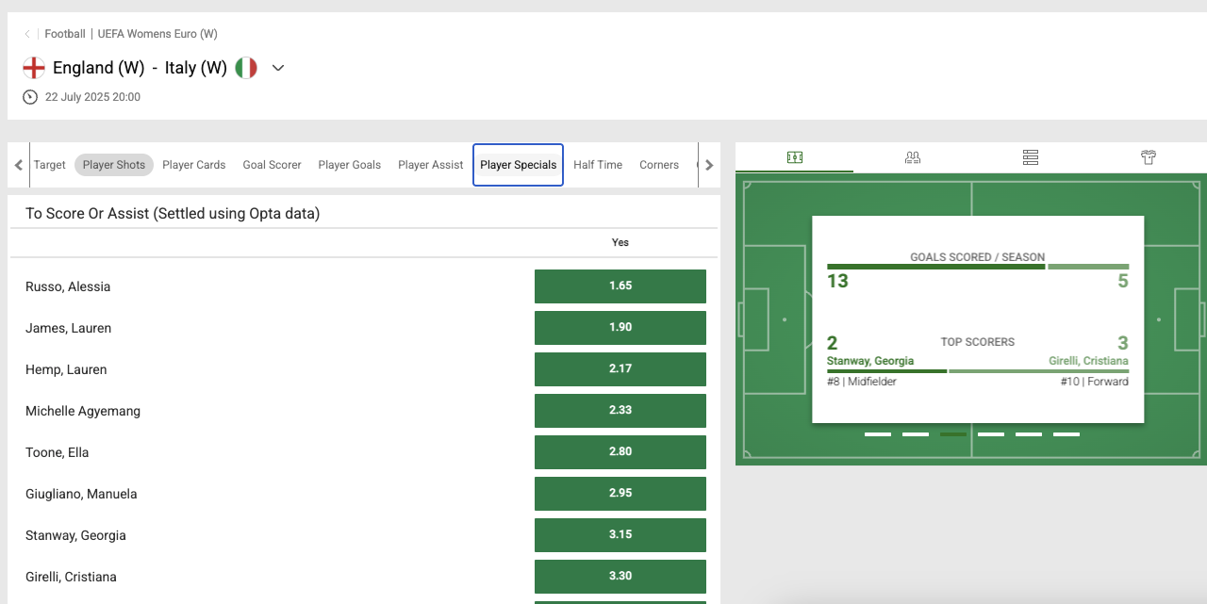Click top scorer Girelli, Cristiana in widget

click(x=1088, y=361)
